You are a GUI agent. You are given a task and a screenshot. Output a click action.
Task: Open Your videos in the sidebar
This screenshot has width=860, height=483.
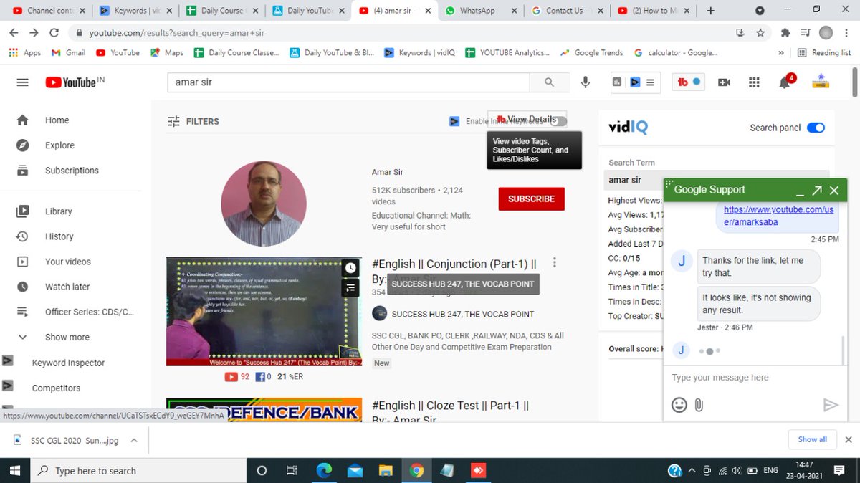[68, 262]
